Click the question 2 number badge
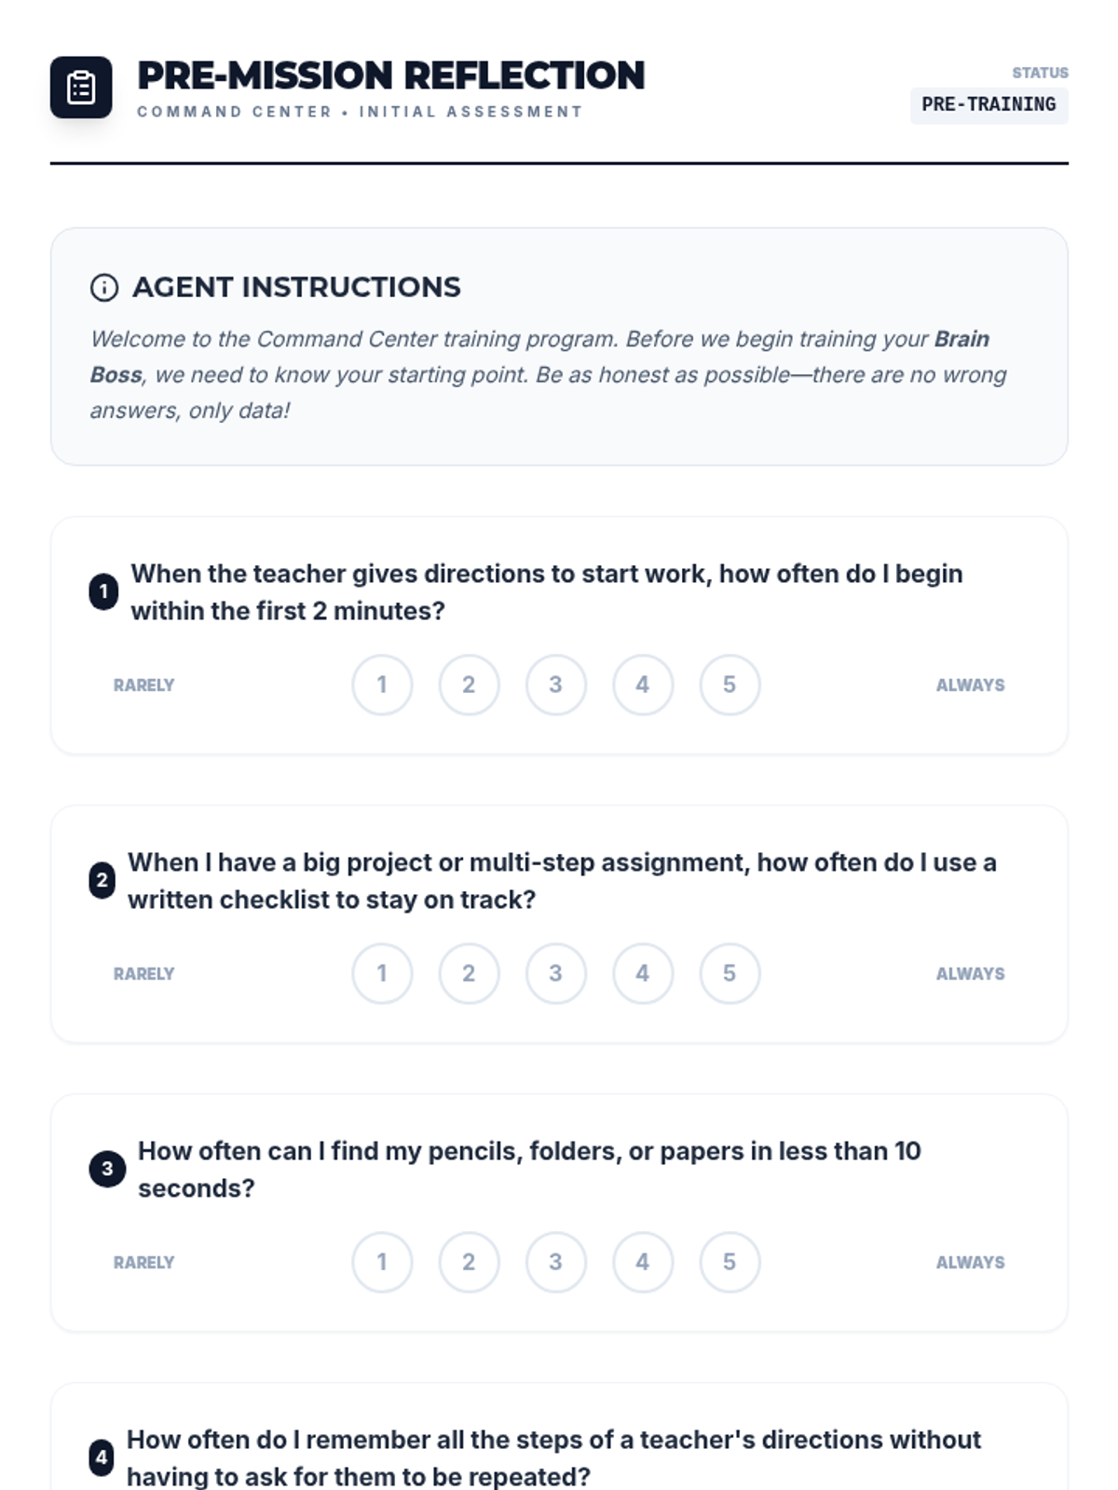 [102, 880]
